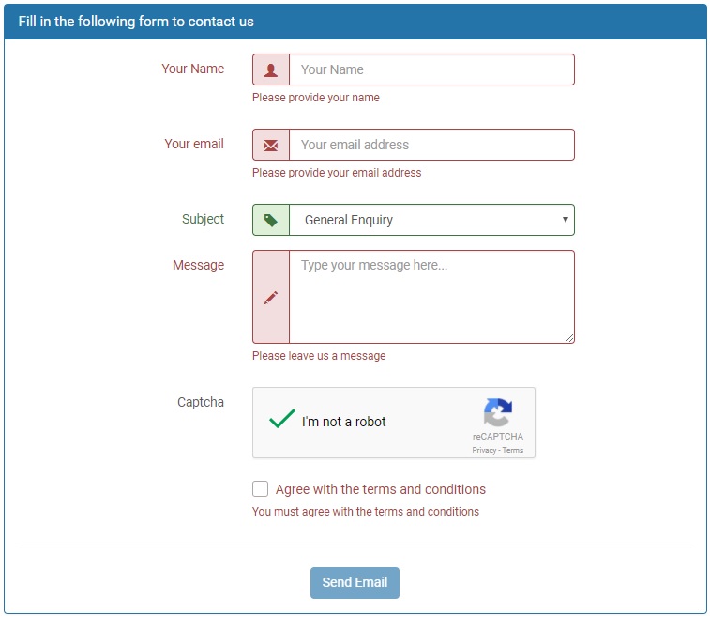This screenshot has width=710, height=617.
Task: Click the "Message" field label
Action: click(x=198, y=265)
